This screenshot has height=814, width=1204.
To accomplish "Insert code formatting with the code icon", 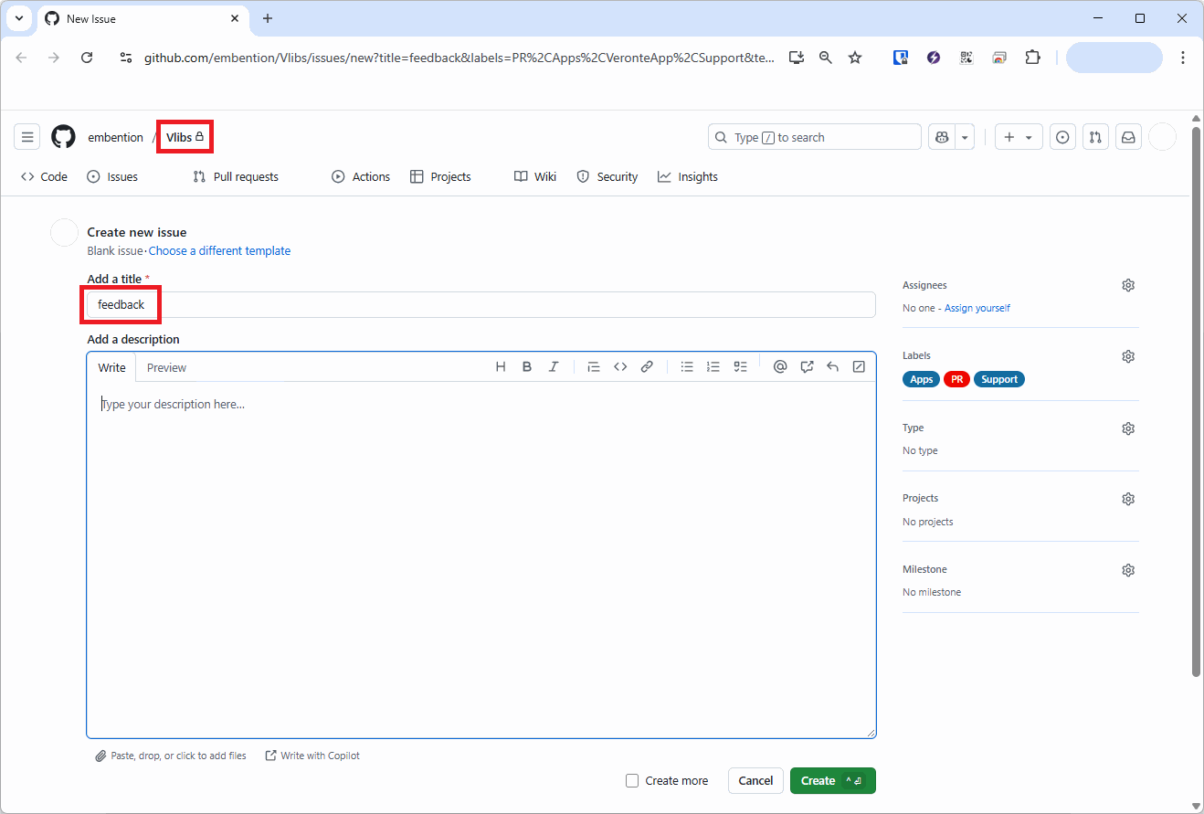I will pos(620,367).
